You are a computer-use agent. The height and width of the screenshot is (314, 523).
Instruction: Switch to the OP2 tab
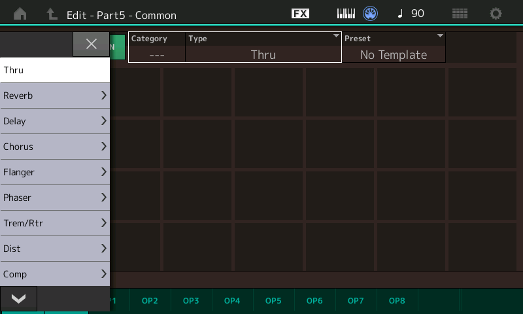pos(150,301)
